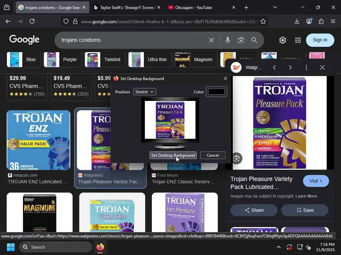Screen dimensions: 341x255
Task: Share the previewed image
Action: 254,210
